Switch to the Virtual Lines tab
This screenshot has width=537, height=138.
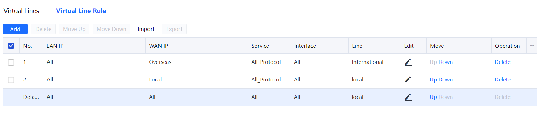pos(21,11)
